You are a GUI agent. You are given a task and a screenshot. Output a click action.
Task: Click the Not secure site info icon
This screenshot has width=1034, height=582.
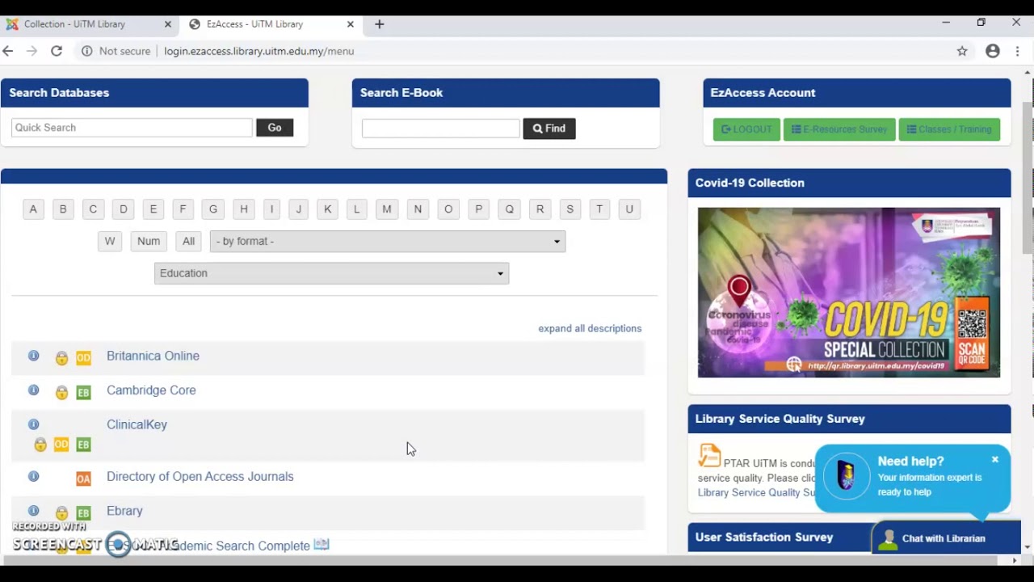tap(86, 51)
